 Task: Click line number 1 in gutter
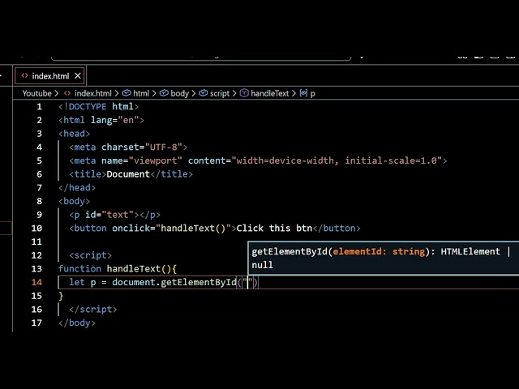[40, 107]
